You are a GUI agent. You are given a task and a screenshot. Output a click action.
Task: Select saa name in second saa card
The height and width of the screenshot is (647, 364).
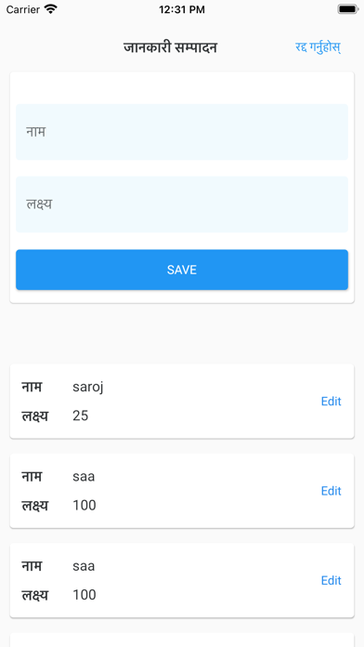point(84,566)
